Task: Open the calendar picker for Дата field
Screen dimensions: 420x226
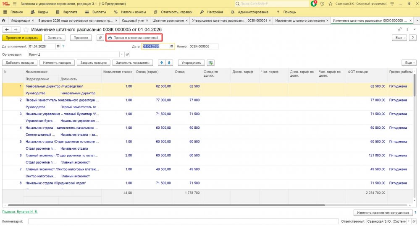Action: (x=172, y=46)
